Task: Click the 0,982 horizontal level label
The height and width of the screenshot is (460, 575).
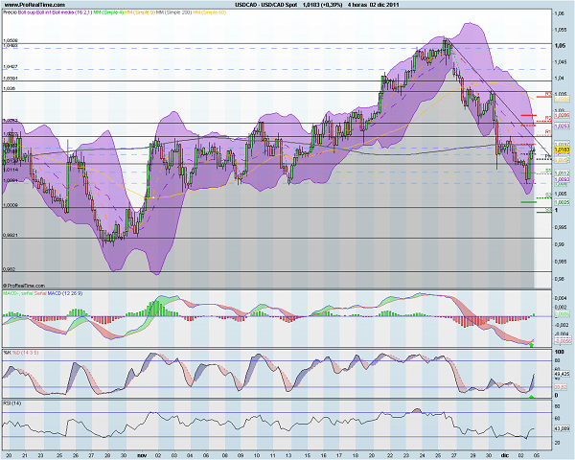Action: click(10, 269)
